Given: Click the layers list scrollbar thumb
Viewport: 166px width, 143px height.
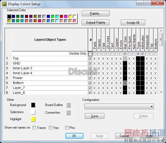Looking at the screenshot, I should (x=161, y=39).
